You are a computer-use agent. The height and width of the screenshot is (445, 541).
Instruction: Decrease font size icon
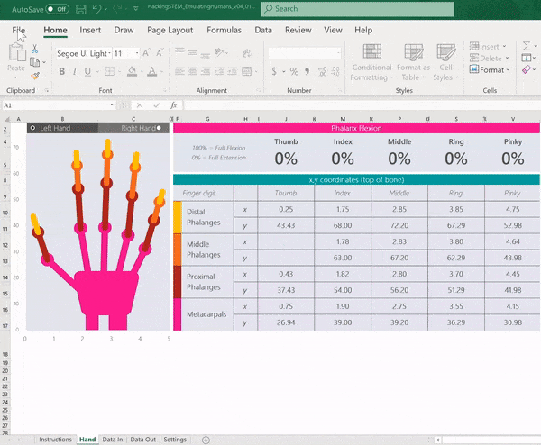(160, 53)
